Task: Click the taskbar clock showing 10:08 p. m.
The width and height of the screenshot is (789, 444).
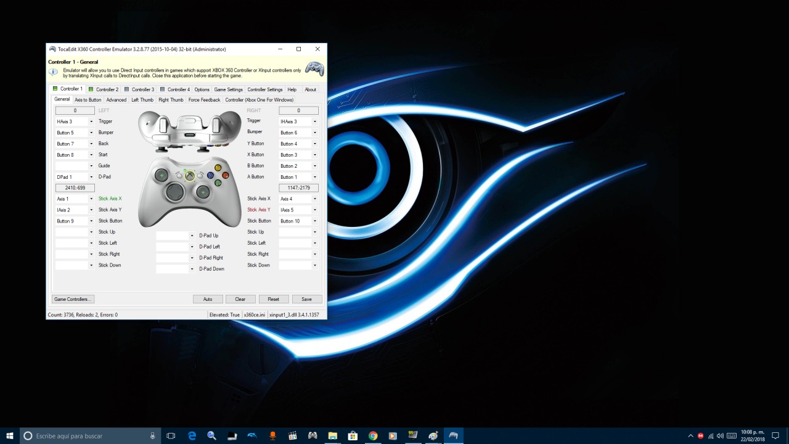Action: pyautogui.click(x=753, y=432)
